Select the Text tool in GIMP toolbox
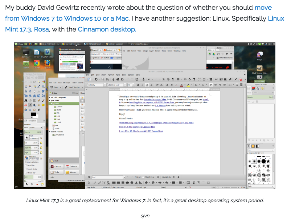The image size is (287, 221). pyautogui.click(x=26, y=100)
